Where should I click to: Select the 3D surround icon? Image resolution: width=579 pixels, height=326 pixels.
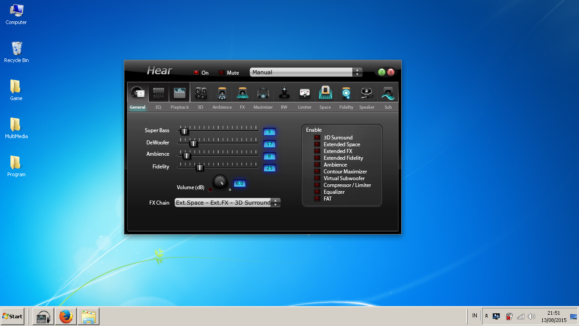click(200, 93)
